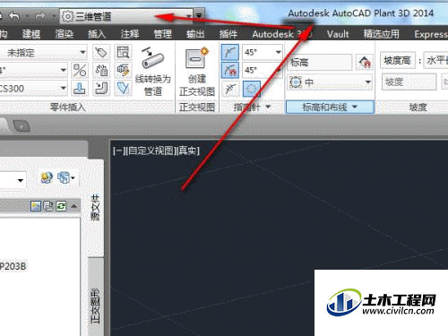
Task: Click the Redo arrow in quick access toolbar
Action: (x=40, y=16)
